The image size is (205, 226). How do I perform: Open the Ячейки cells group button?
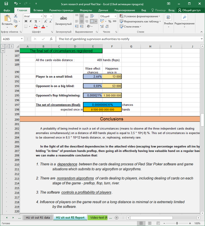pos(169,21)
